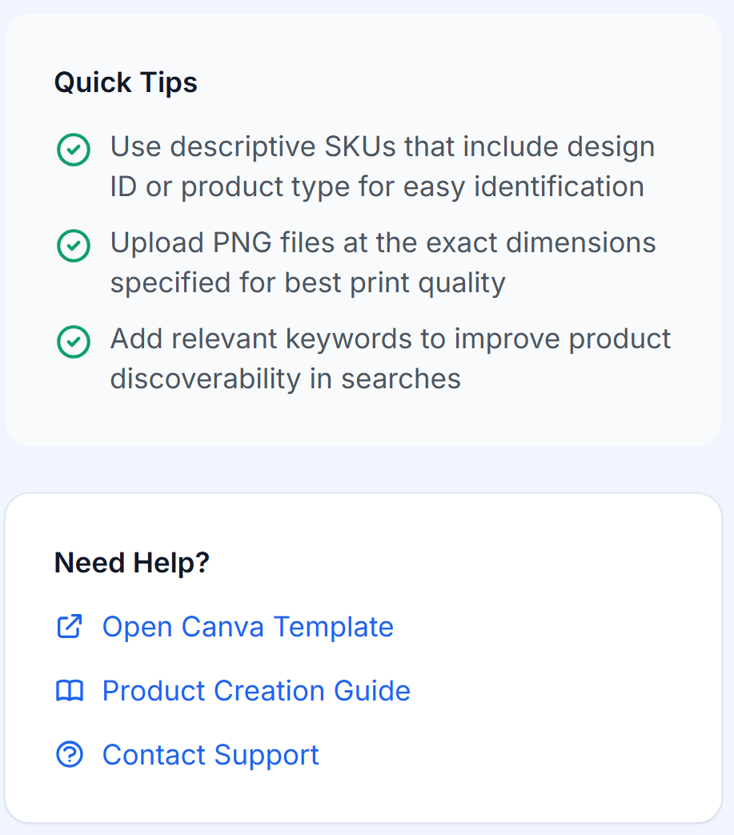This screenshot has height=835, width=734.
Task: Click the Need Help? heading
Action: [132, 563]
